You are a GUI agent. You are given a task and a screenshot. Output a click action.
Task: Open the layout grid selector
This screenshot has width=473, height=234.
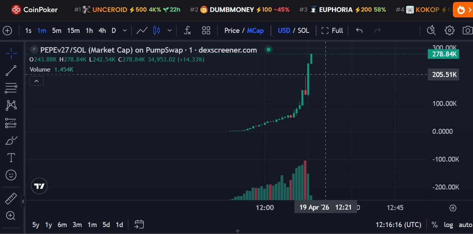[206, 30]
